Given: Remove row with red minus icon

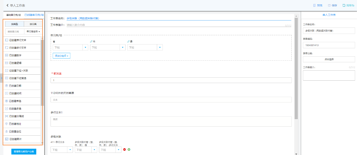Looking at the screenshot, I should coord(125,149).
